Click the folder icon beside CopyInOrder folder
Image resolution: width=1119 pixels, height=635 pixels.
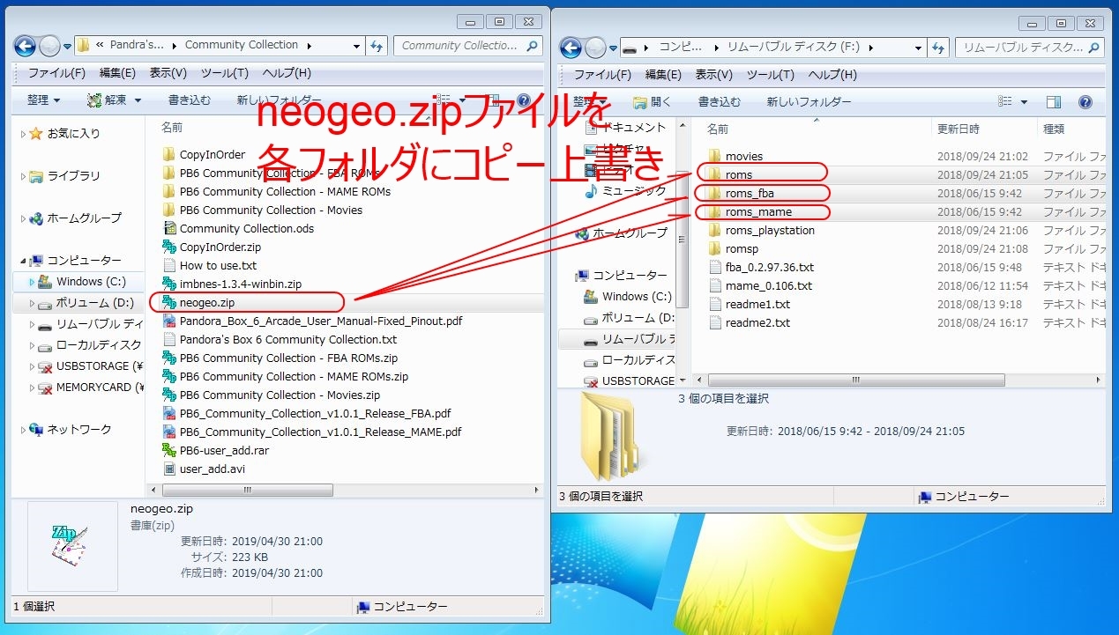pyautogui.click(x=169, y=154)
